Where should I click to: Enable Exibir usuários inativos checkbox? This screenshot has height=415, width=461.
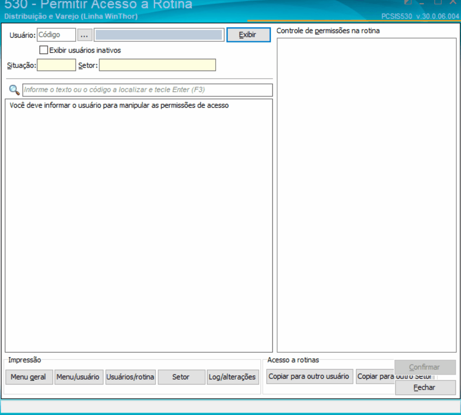coord(44,50)
